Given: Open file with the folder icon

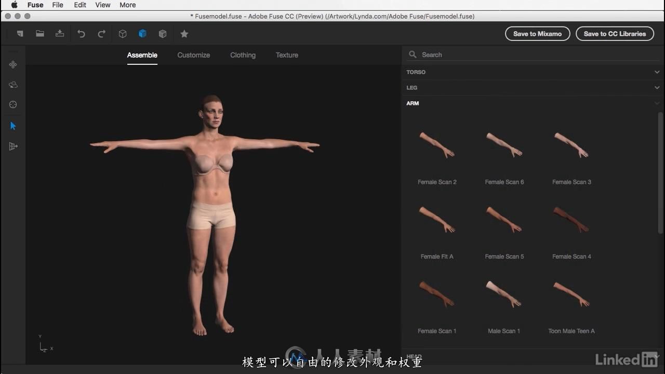Looking at the screenshot, I should click(x=40, y=34).
